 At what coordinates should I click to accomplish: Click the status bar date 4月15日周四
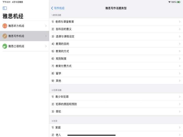click(x=18, y=2)
